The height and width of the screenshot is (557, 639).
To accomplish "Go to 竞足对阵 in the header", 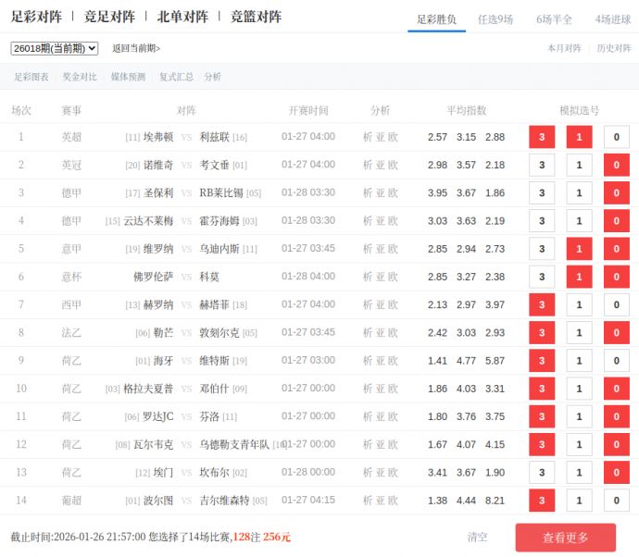I will coord(109,17).
